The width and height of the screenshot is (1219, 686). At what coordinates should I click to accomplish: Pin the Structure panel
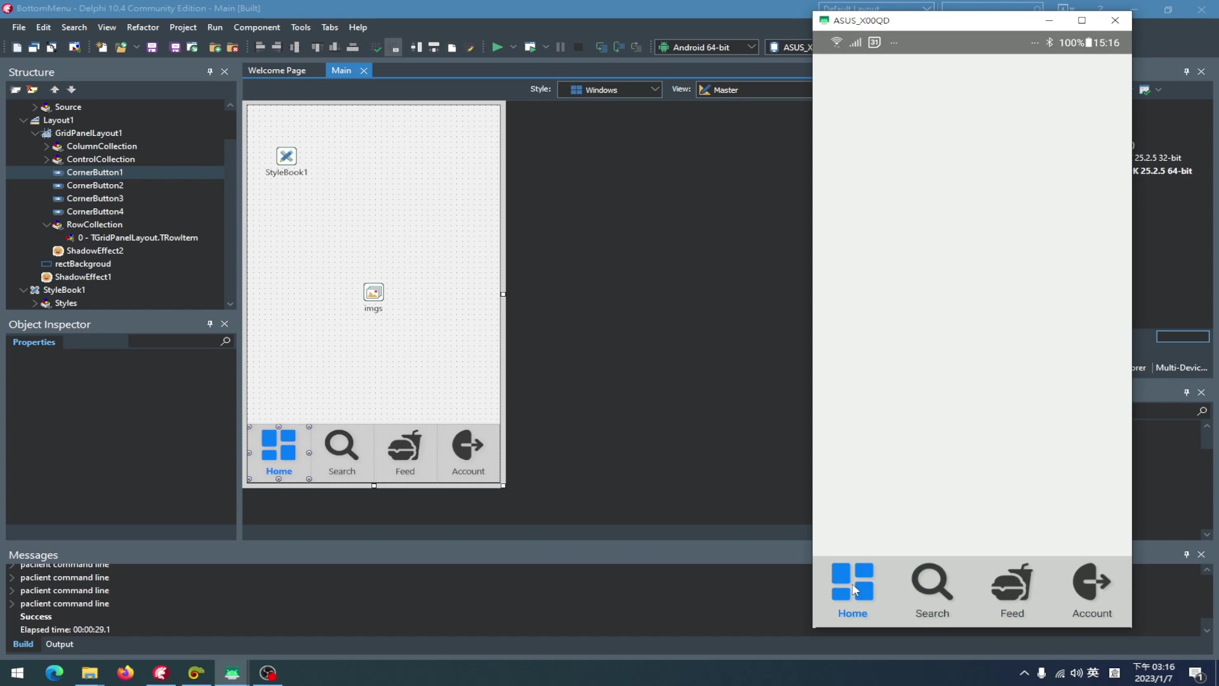[210, 72]
